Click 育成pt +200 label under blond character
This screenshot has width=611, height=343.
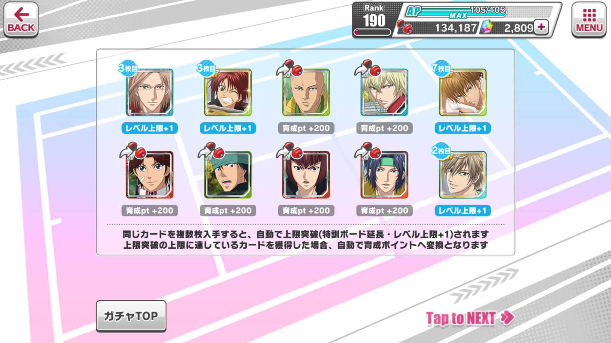(384, 128)
